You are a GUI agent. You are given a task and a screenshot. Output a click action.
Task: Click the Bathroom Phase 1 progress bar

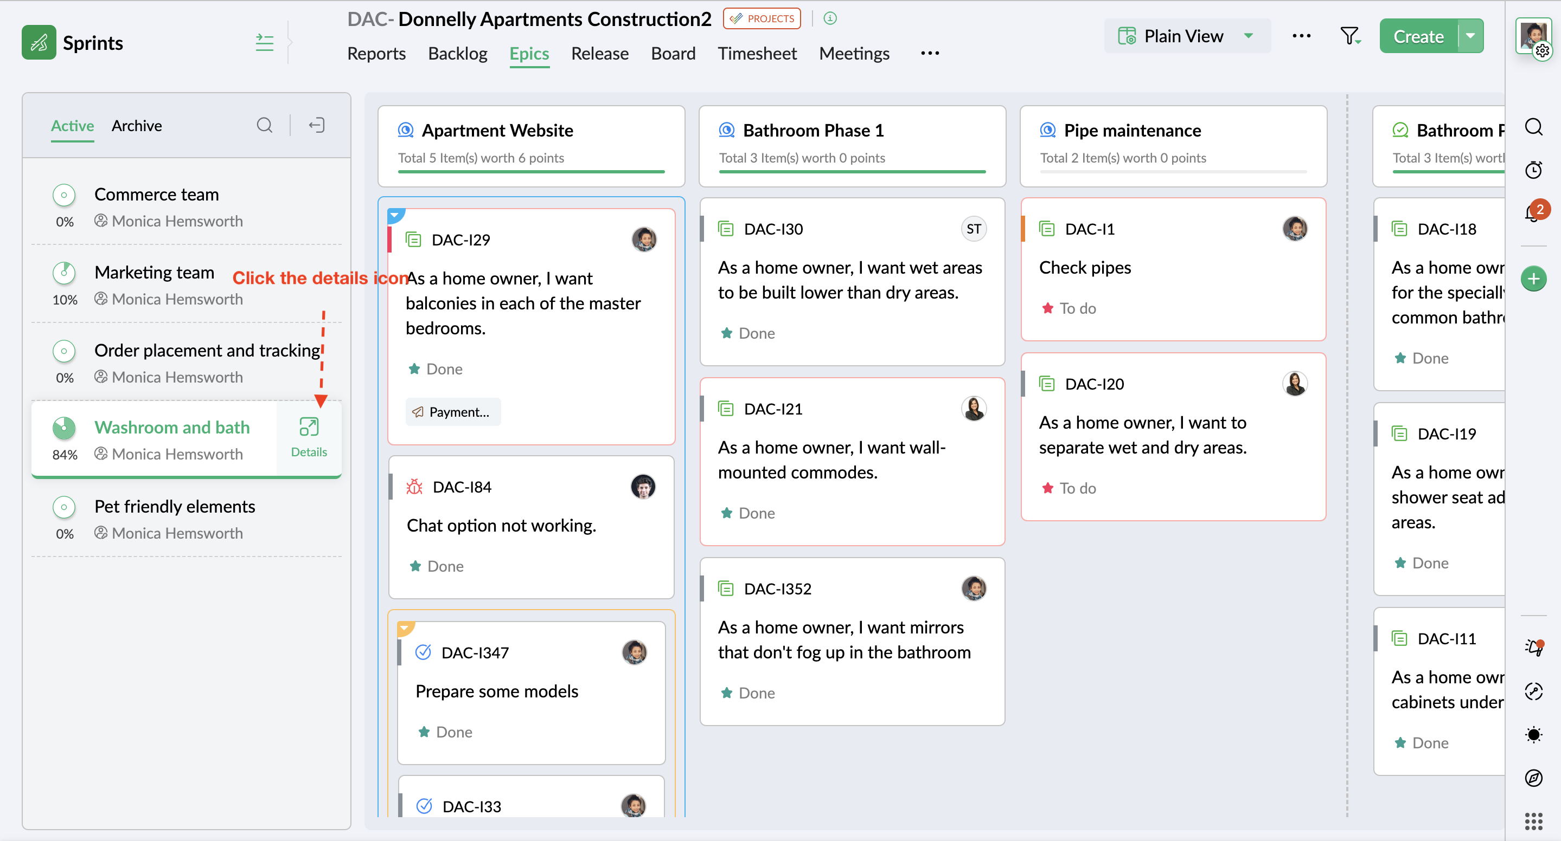[x=853, y=172]
